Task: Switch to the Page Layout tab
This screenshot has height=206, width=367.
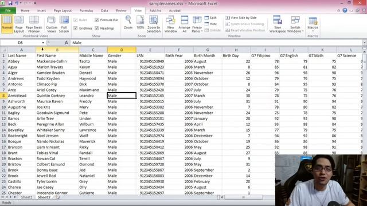Action: click(x=63, y=10)
